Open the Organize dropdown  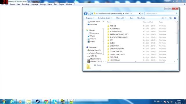(x=90, y=18)
